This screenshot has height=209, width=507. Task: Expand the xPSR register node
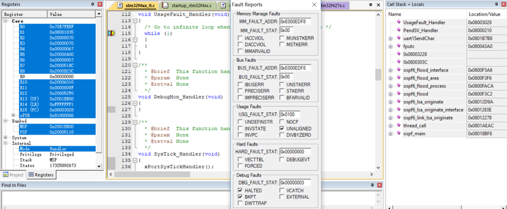(x=13, y=115)
